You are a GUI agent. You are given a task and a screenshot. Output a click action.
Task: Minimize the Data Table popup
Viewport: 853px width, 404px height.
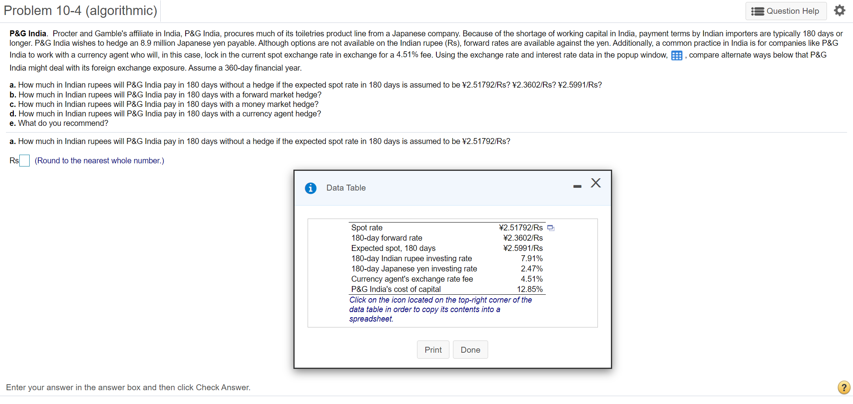pyautogui.click(x=577, y=186)
